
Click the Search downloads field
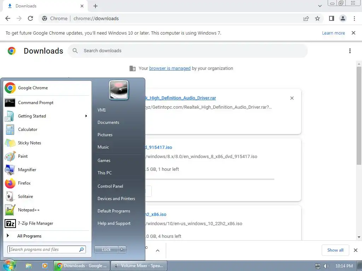pyautogui.click(x=188, y=51)
